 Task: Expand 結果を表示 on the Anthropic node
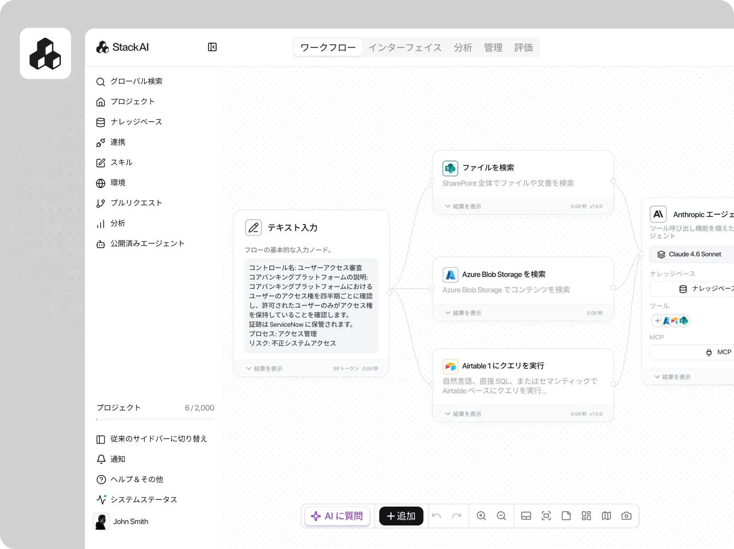(x=673, y=377)
